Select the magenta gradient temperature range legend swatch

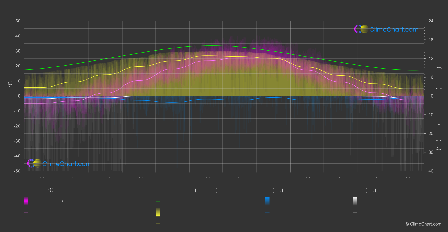[26, 201]
